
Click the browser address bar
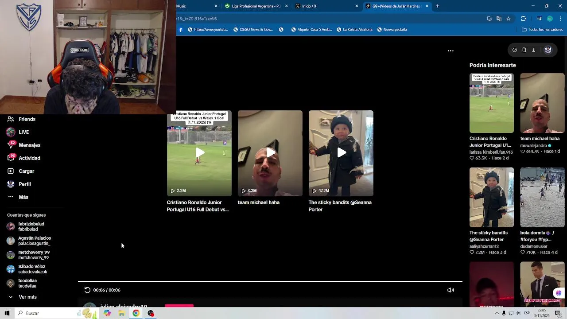tap(328, 19)
